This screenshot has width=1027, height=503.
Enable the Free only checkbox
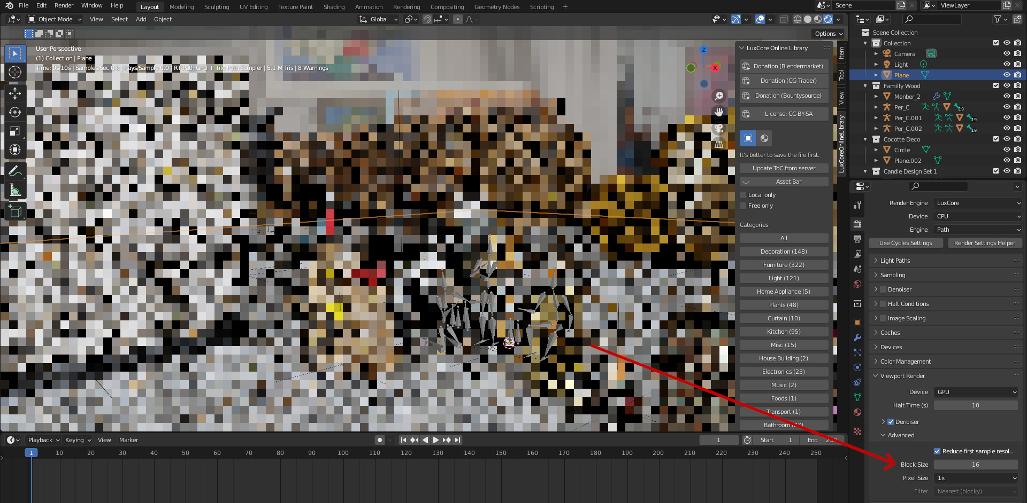click(x=743, y=206)
